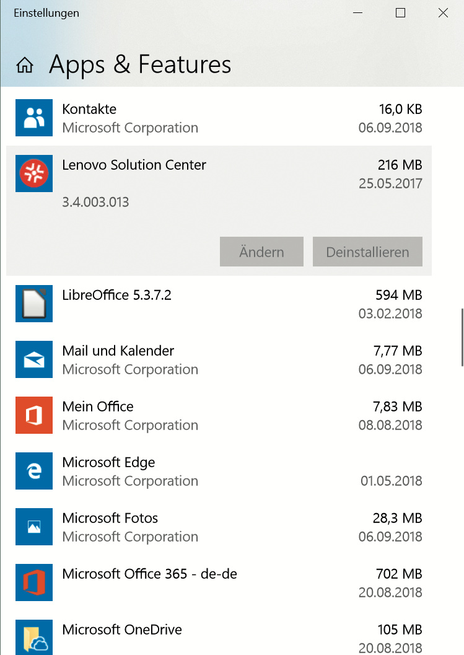Click the Microsoft Edge icon

point(33,471)
